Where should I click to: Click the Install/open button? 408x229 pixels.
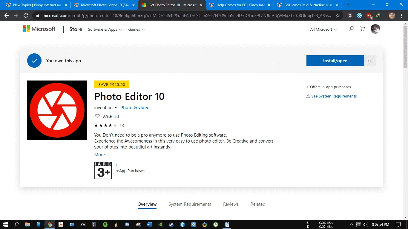point(335,61)
